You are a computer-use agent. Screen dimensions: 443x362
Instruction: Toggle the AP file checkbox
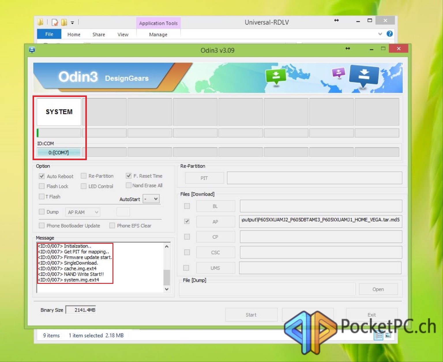click(187, 221)
